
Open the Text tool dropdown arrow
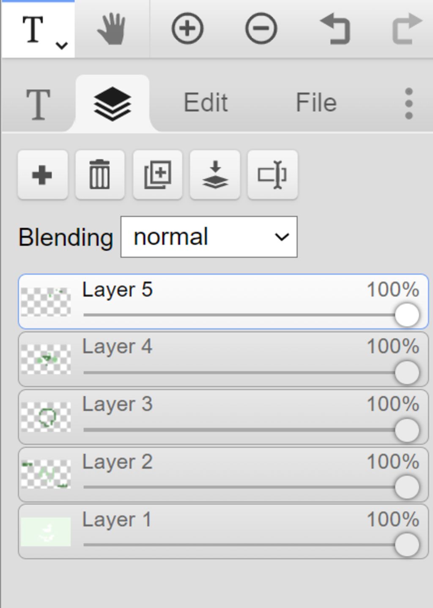(x=62, y=45)
